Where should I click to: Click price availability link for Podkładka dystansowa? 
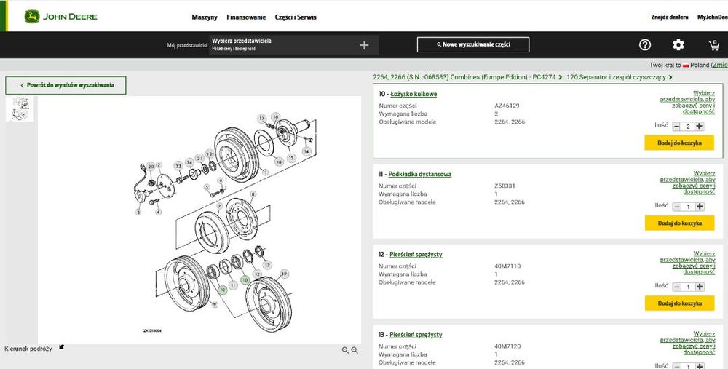coord(688,183)
